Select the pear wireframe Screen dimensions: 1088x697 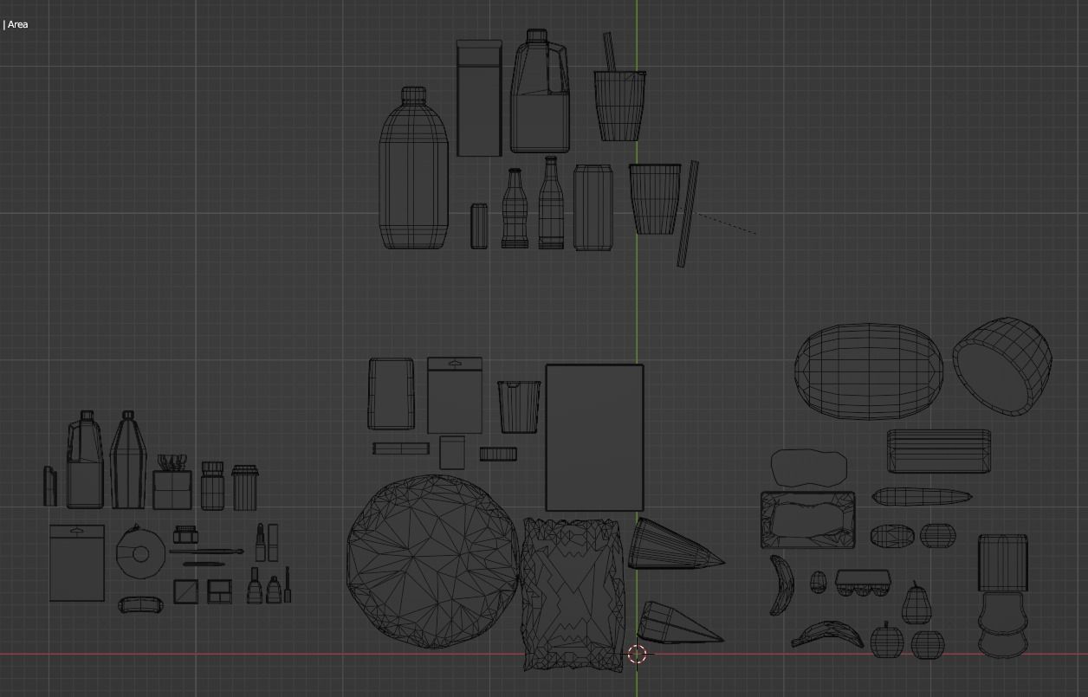[916, 603]
